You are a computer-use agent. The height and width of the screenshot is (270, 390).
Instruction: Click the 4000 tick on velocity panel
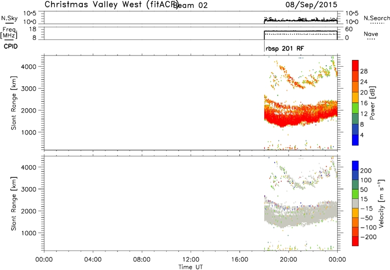[29, 167]
